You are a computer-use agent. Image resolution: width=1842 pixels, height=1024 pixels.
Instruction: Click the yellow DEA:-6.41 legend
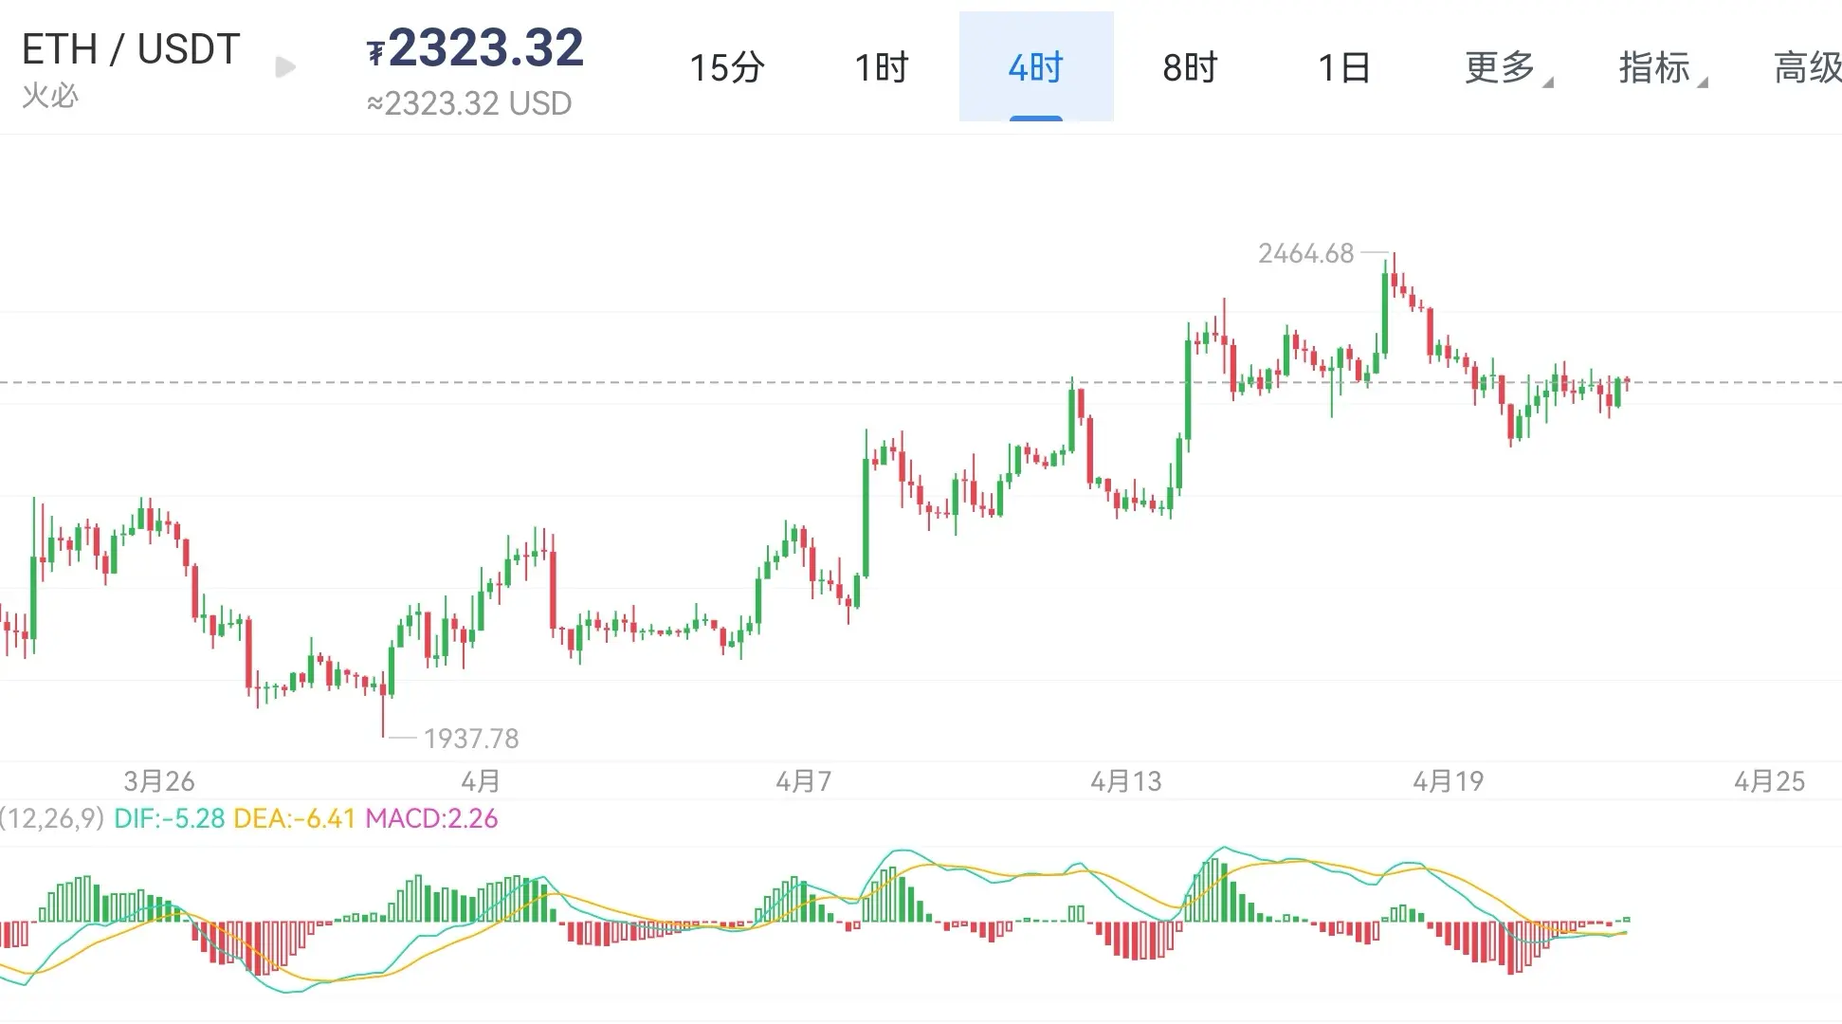[x=294, y=818]
